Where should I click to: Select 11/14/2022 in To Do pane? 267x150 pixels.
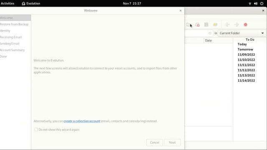[246, 80]
